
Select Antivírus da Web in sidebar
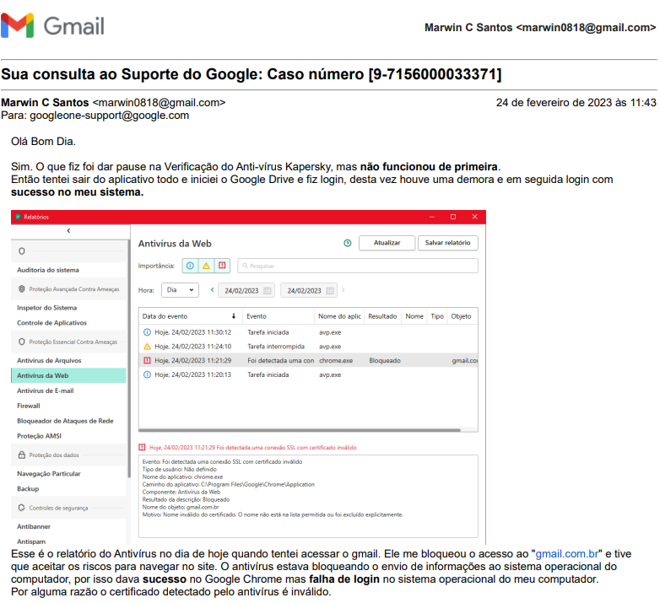pos(68,375)
